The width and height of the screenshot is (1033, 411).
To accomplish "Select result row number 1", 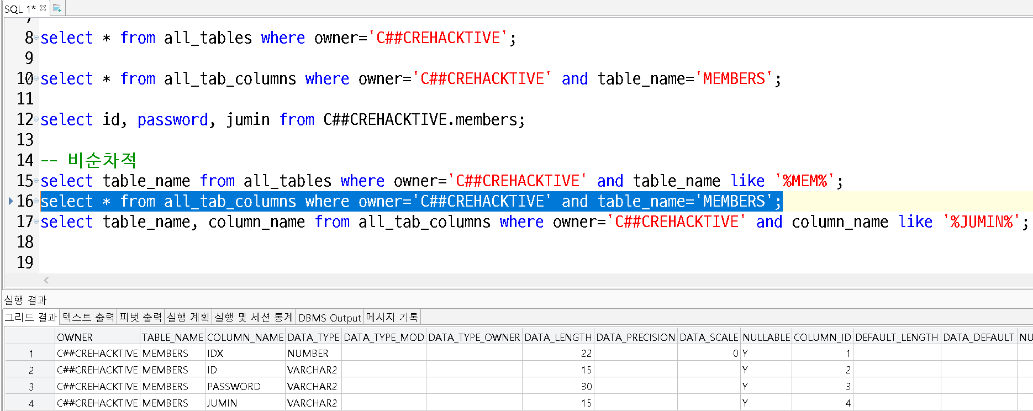I will (x=31, y=354).
